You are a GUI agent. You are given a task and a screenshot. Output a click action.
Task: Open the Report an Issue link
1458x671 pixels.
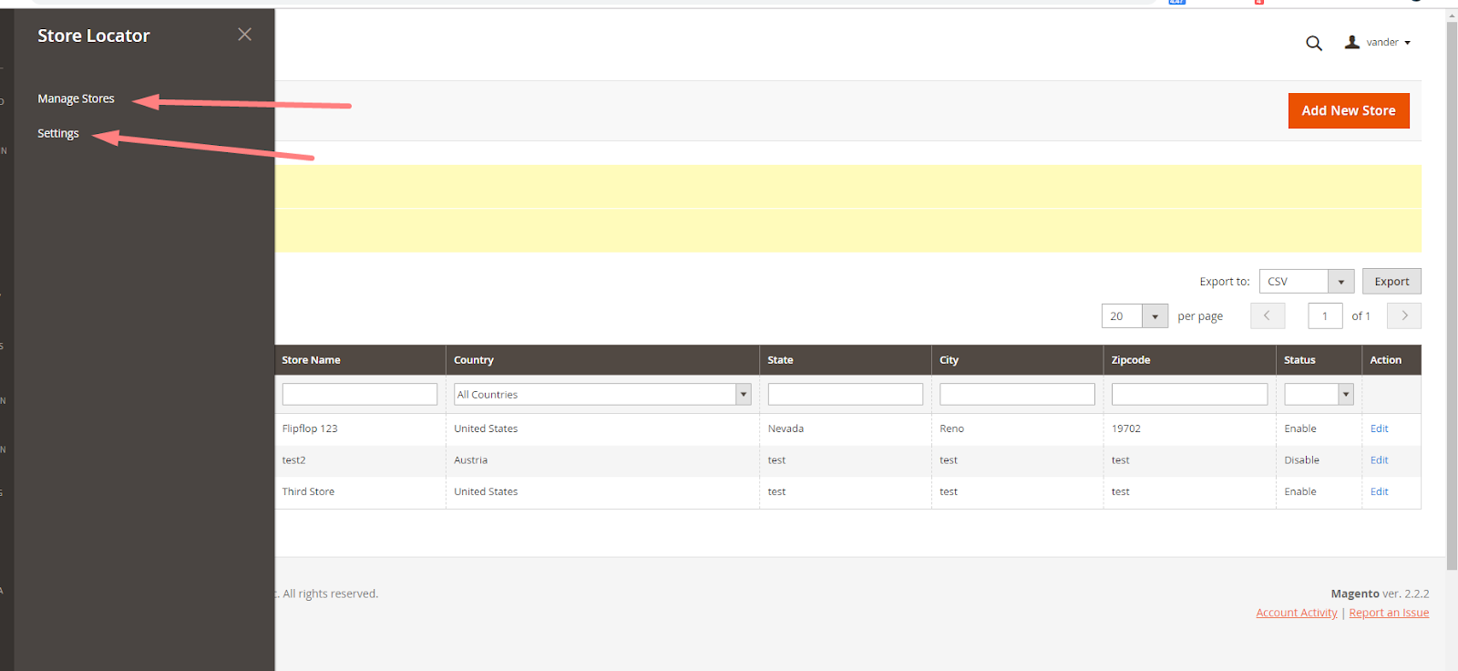tap(1389, 613)
